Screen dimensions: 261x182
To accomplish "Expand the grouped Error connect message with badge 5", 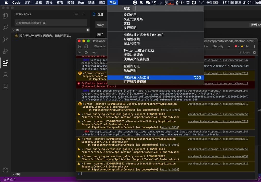I will point(84,104).
